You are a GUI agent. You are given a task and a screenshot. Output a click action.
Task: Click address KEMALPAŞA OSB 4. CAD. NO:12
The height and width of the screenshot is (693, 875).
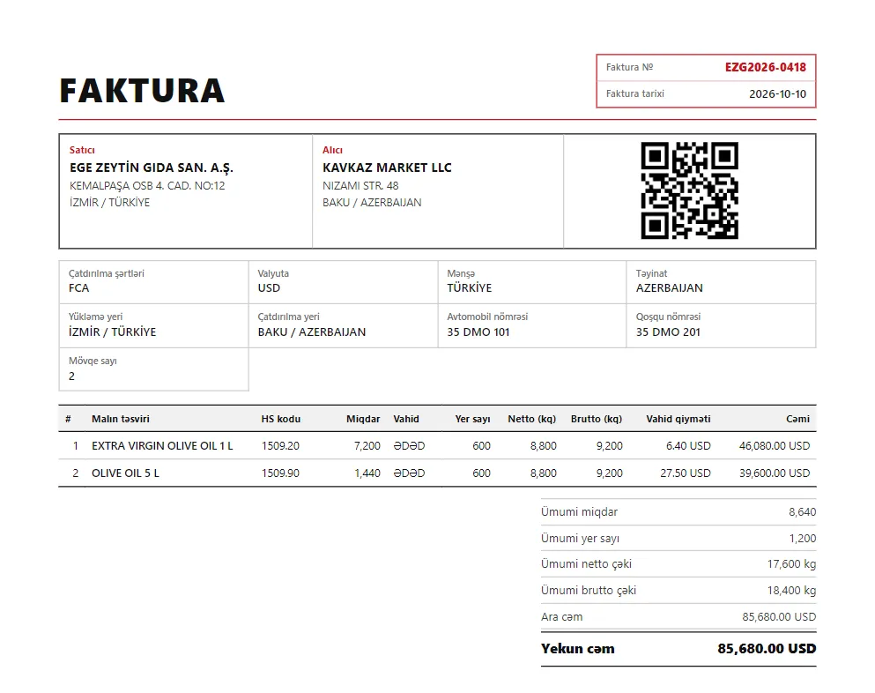pyautogui.click(x=147, y=185)
